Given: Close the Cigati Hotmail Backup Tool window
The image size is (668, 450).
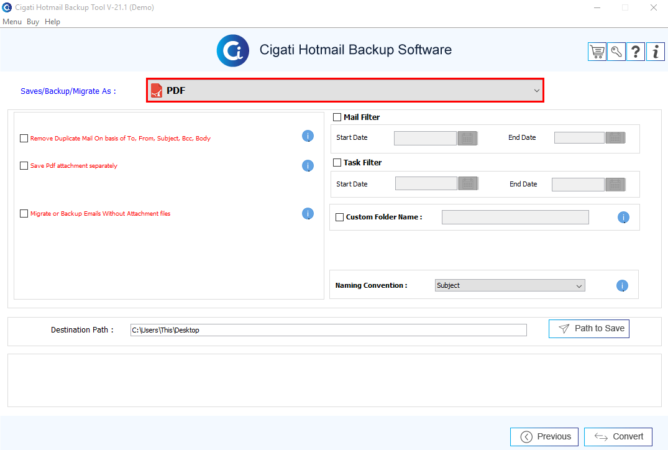Looking at the screenshot, I should [654, 7].
